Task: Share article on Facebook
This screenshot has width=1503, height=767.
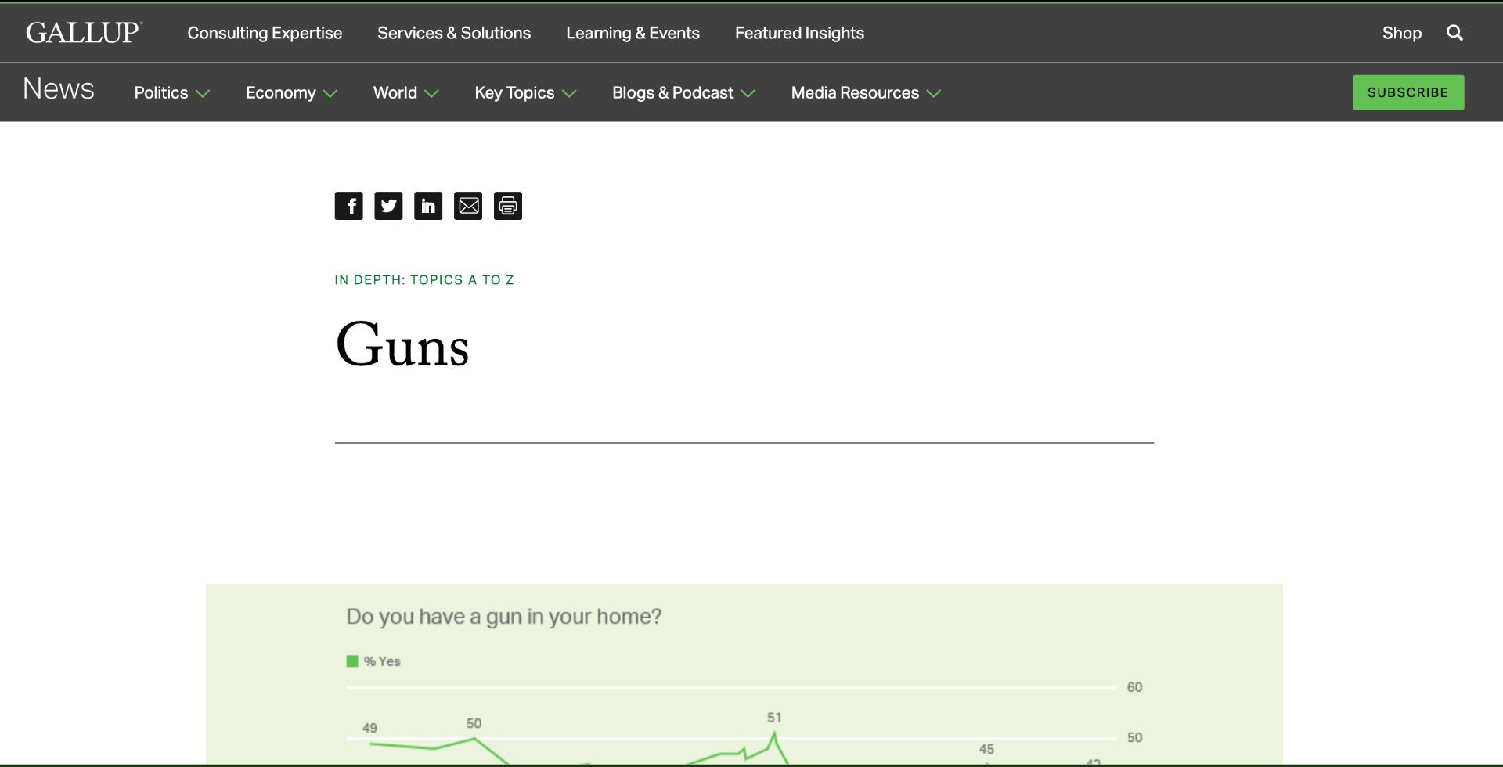Action: (x=348, y=206)
